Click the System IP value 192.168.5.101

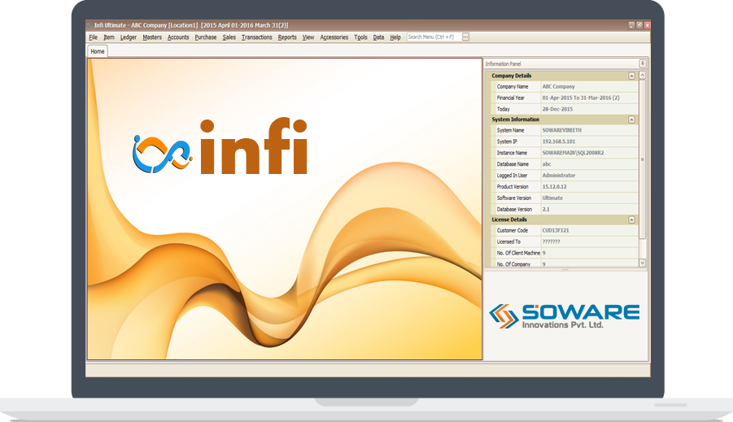[559, 141]
